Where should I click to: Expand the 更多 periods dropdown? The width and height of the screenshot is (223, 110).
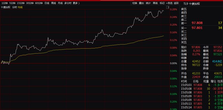76,3
